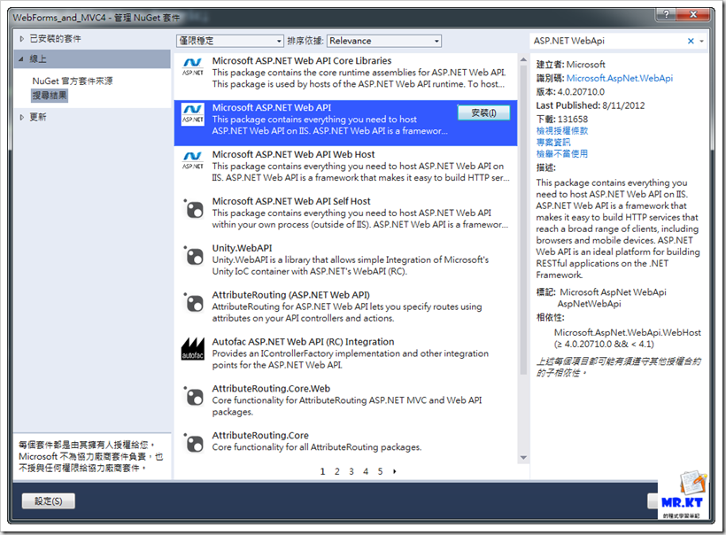Expand the 已安裝的套件 section

point(22,39)
